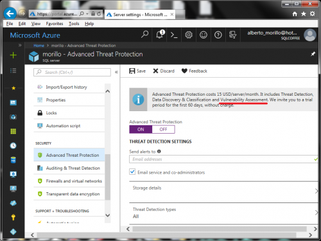Open the resource groups cube icon
Viewport: 321px width, 241px height.
click(x=13, y=117)
